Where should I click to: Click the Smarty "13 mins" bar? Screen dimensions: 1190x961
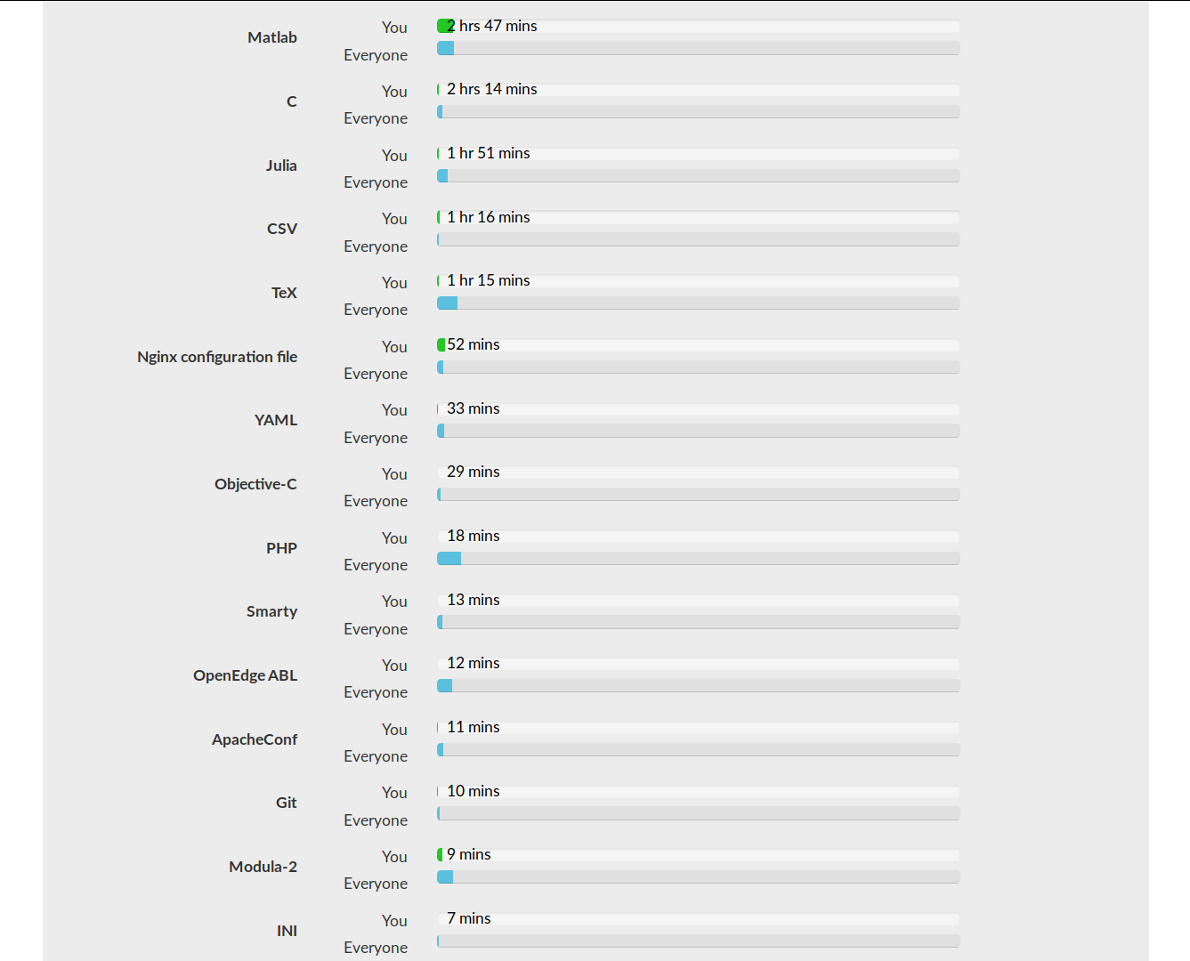[698, 601]
